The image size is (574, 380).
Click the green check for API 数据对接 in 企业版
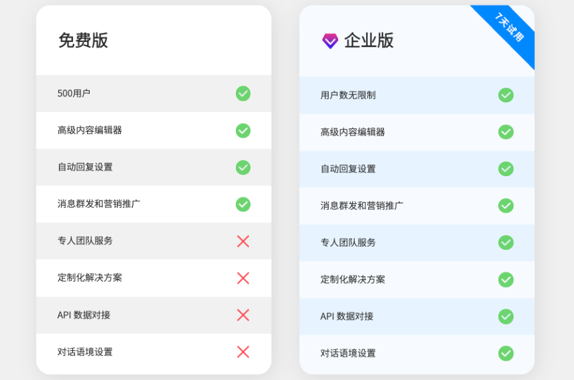(x=506, y=316)
